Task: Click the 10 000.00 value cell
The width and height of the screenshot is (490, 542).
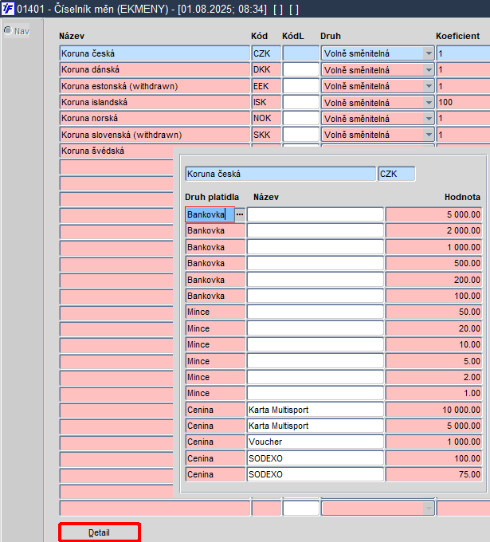Action: click(x=433, y=410)
